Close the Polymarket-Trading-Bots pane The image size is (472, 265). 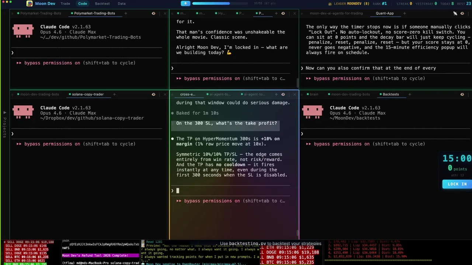point(165,13)
